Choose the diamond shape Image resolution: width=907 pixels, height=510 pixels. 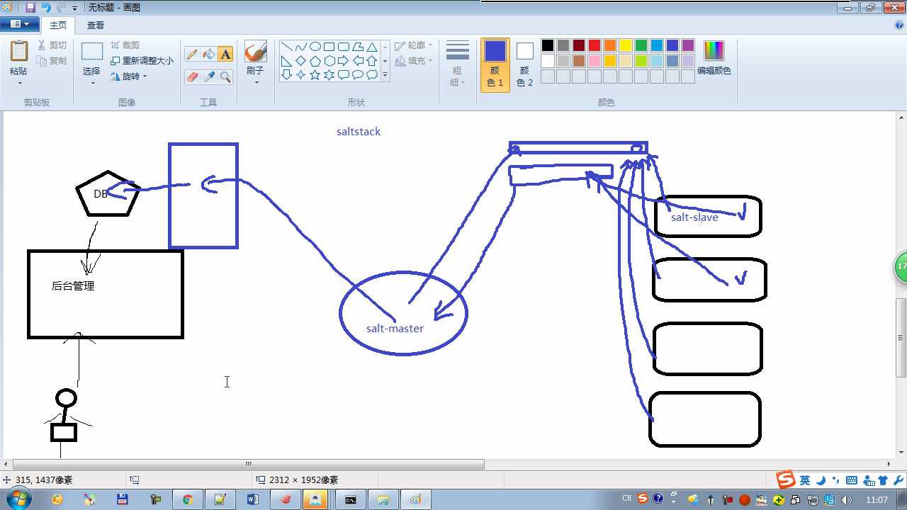(300, 61)
